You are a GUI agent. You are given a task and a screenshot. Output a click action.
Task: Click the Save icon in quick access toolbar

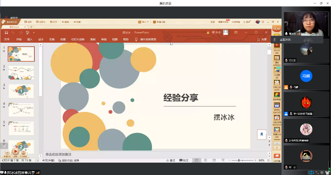(x=6, y=32)
